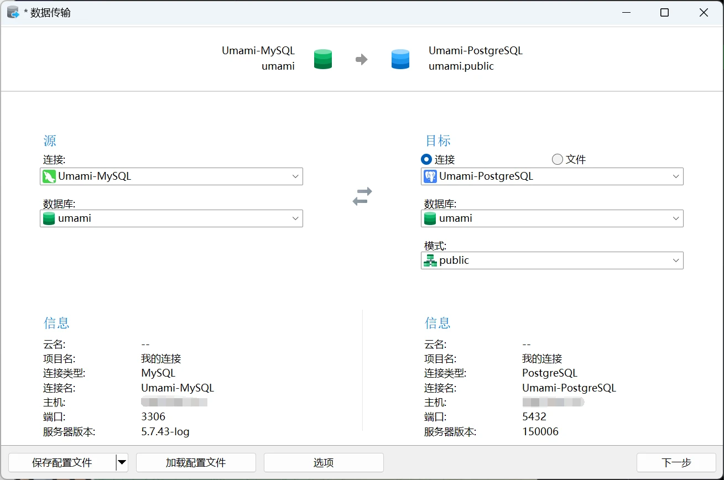Click the MySQL dolphin icon in source connection
Screen dimensions: 724x480
tap(49, 177)
